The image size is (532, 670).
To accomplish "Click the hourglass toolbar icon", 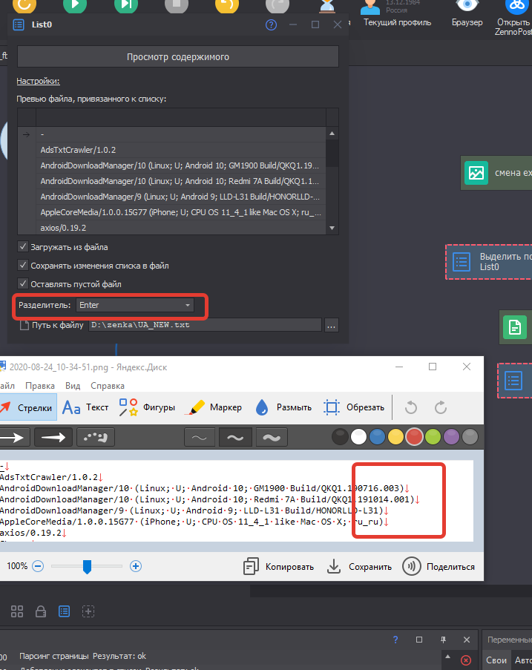I will tap(327, 6).
